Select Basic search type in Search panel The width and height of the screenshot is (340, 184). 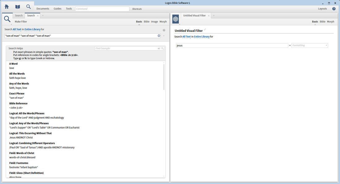139,22
